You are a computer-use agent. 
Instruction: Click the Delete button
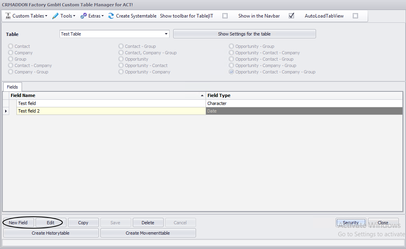pyautogui.click(x=148, y=223)
